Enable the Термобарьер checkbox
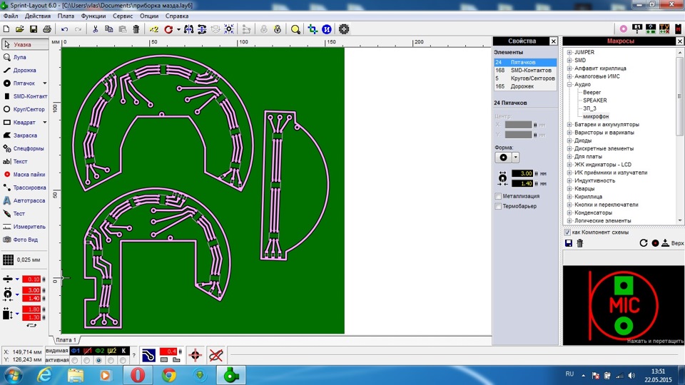 click(498, 207)
